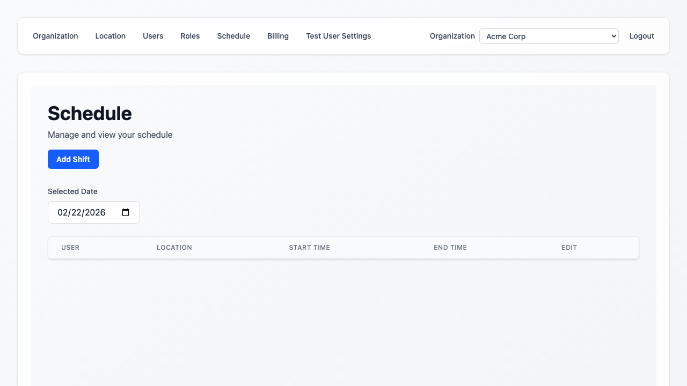
Task: Click the EDIT column header
Action: click(569, 247)
